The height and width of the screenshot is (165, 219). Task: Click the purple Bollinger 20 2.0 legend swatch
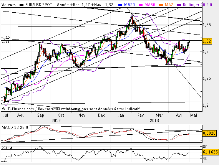pos(179,5)
